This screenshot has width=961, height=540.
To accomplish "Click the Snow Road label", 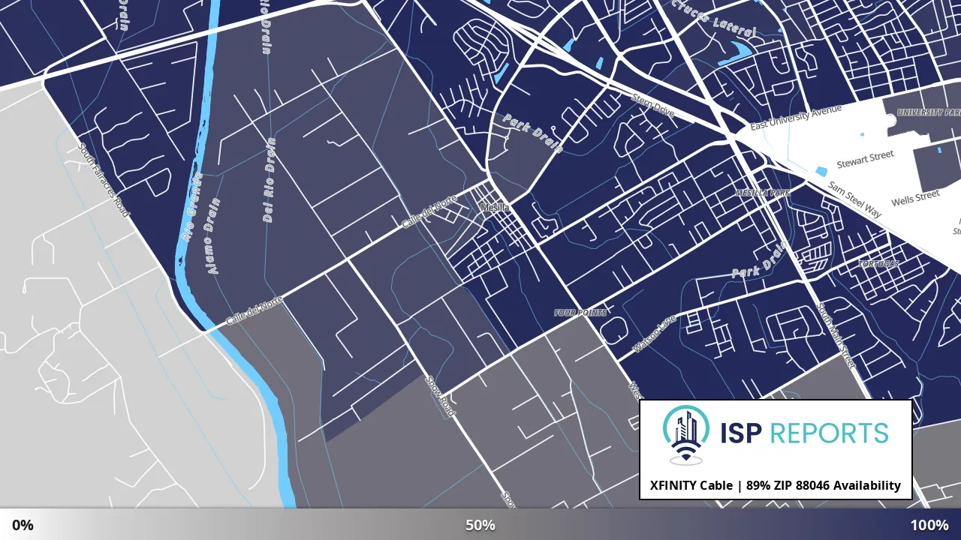I will click(441, 397).
